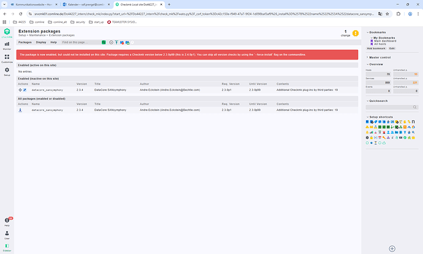Reload the page in the browser

21,13
